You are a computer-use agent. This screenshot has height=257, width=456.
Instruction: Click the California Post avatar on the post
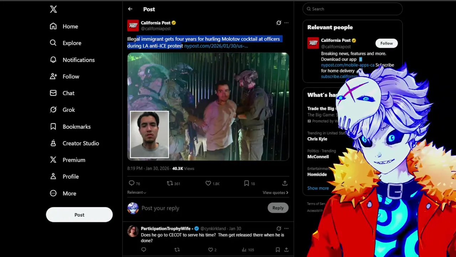tap(133, 25)
